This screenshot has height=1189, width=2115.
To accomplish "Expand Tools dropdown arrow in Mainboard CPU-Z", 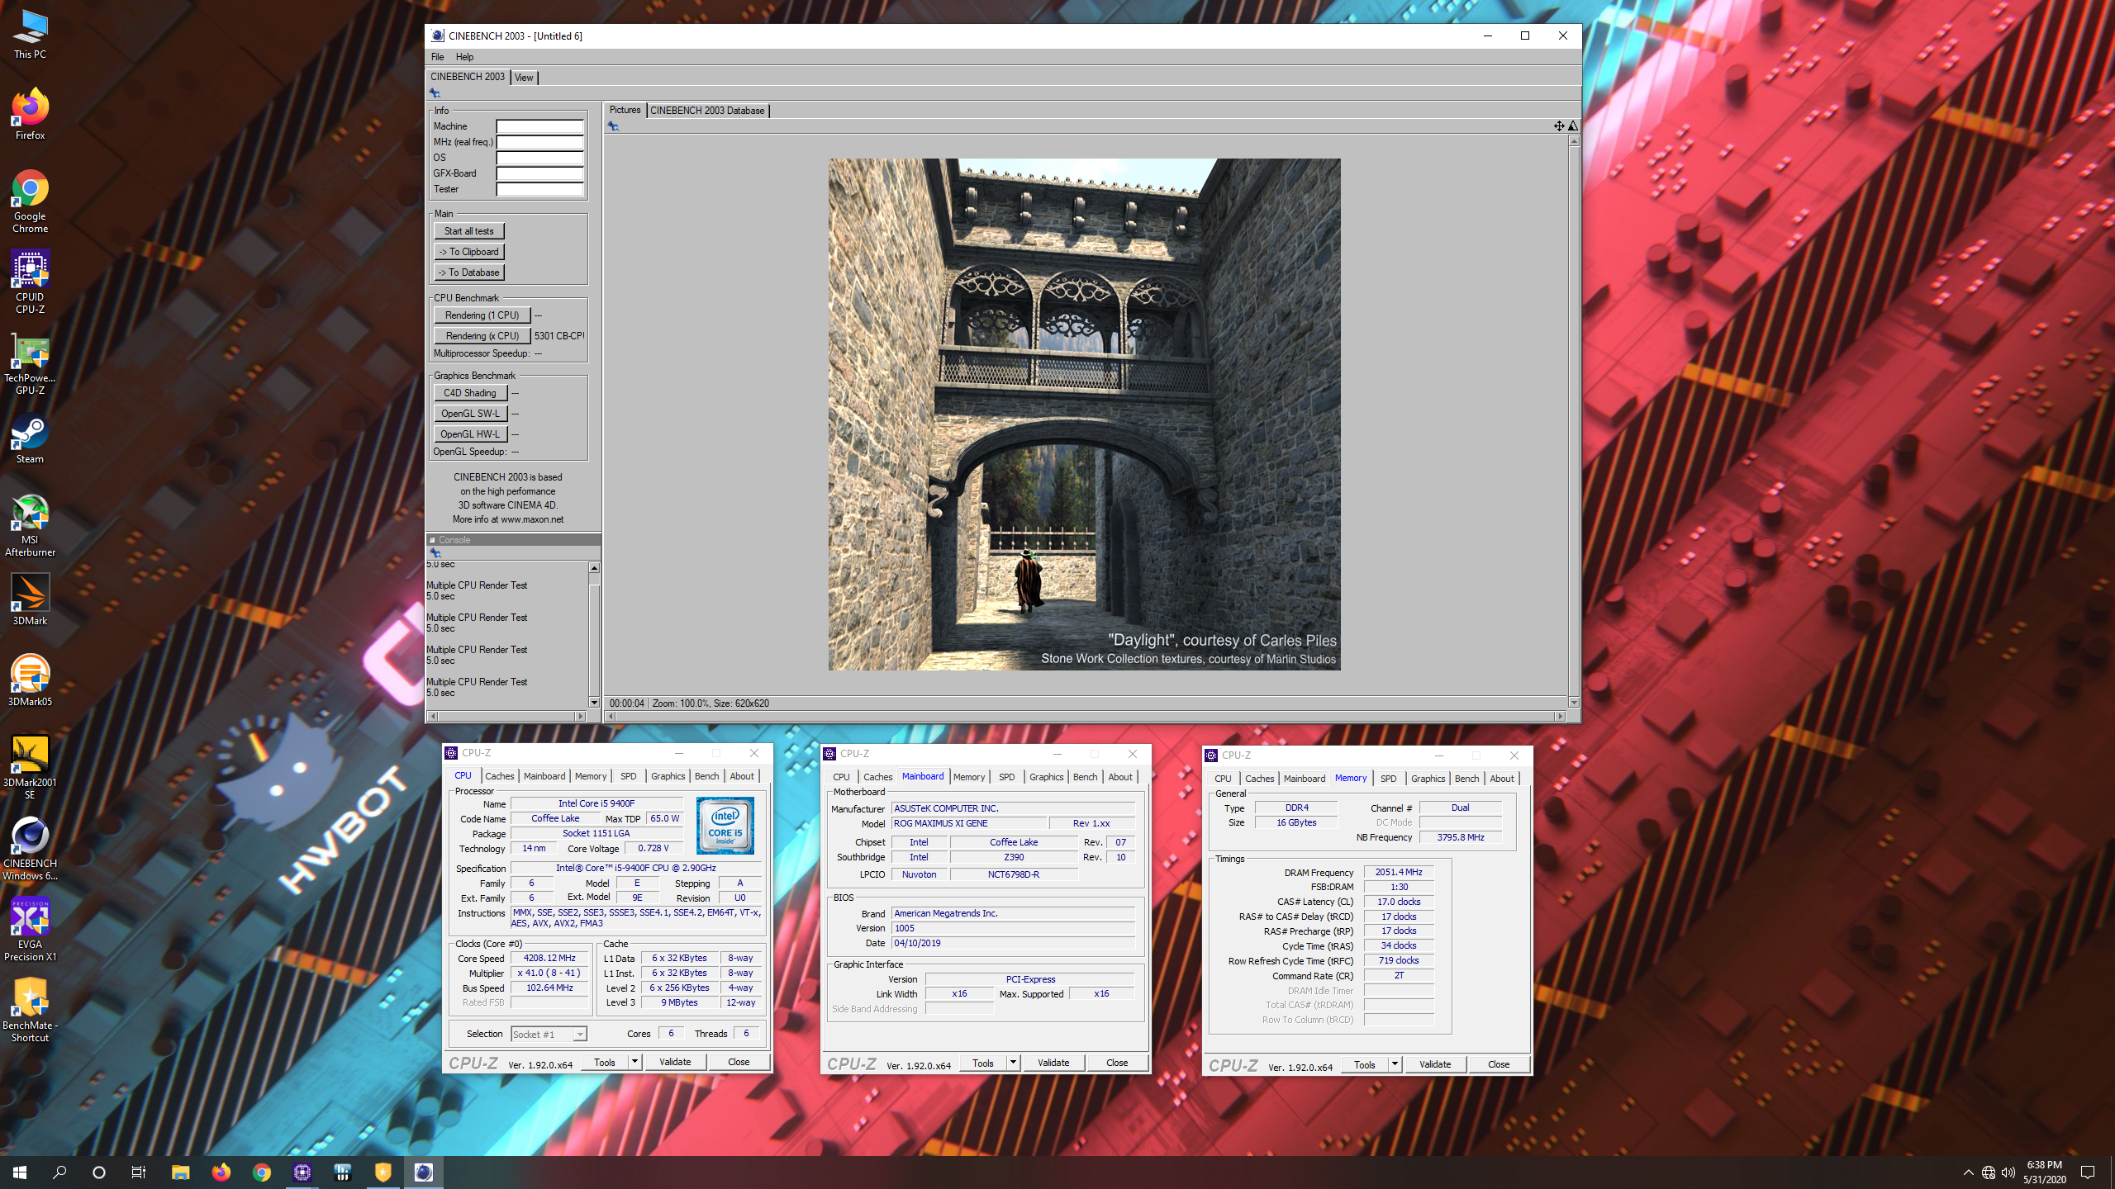I will pyautogui.click(x=1014, y=1063).
